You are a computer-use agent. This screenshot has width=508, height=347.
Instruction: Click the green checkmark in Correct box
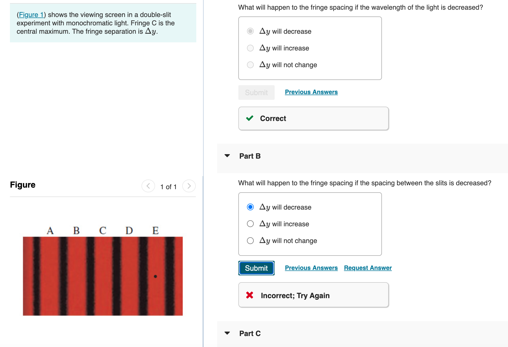pyautogui.click(x=250, y=118)
